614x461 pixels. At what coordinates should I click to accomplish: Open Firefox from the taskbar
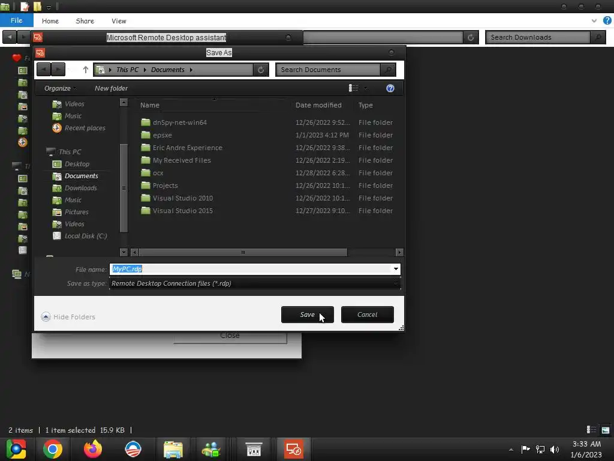pos(93,449)
